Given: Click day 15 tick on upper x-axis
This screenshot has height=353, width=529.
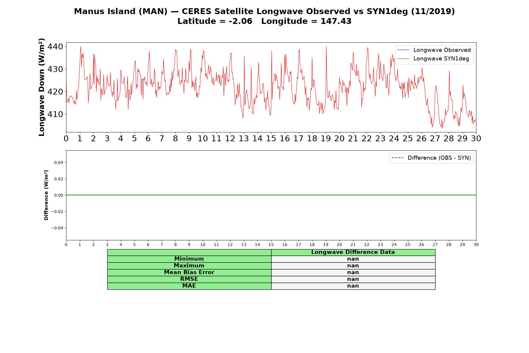Looking at the screenshot, I should coord(271,139).
